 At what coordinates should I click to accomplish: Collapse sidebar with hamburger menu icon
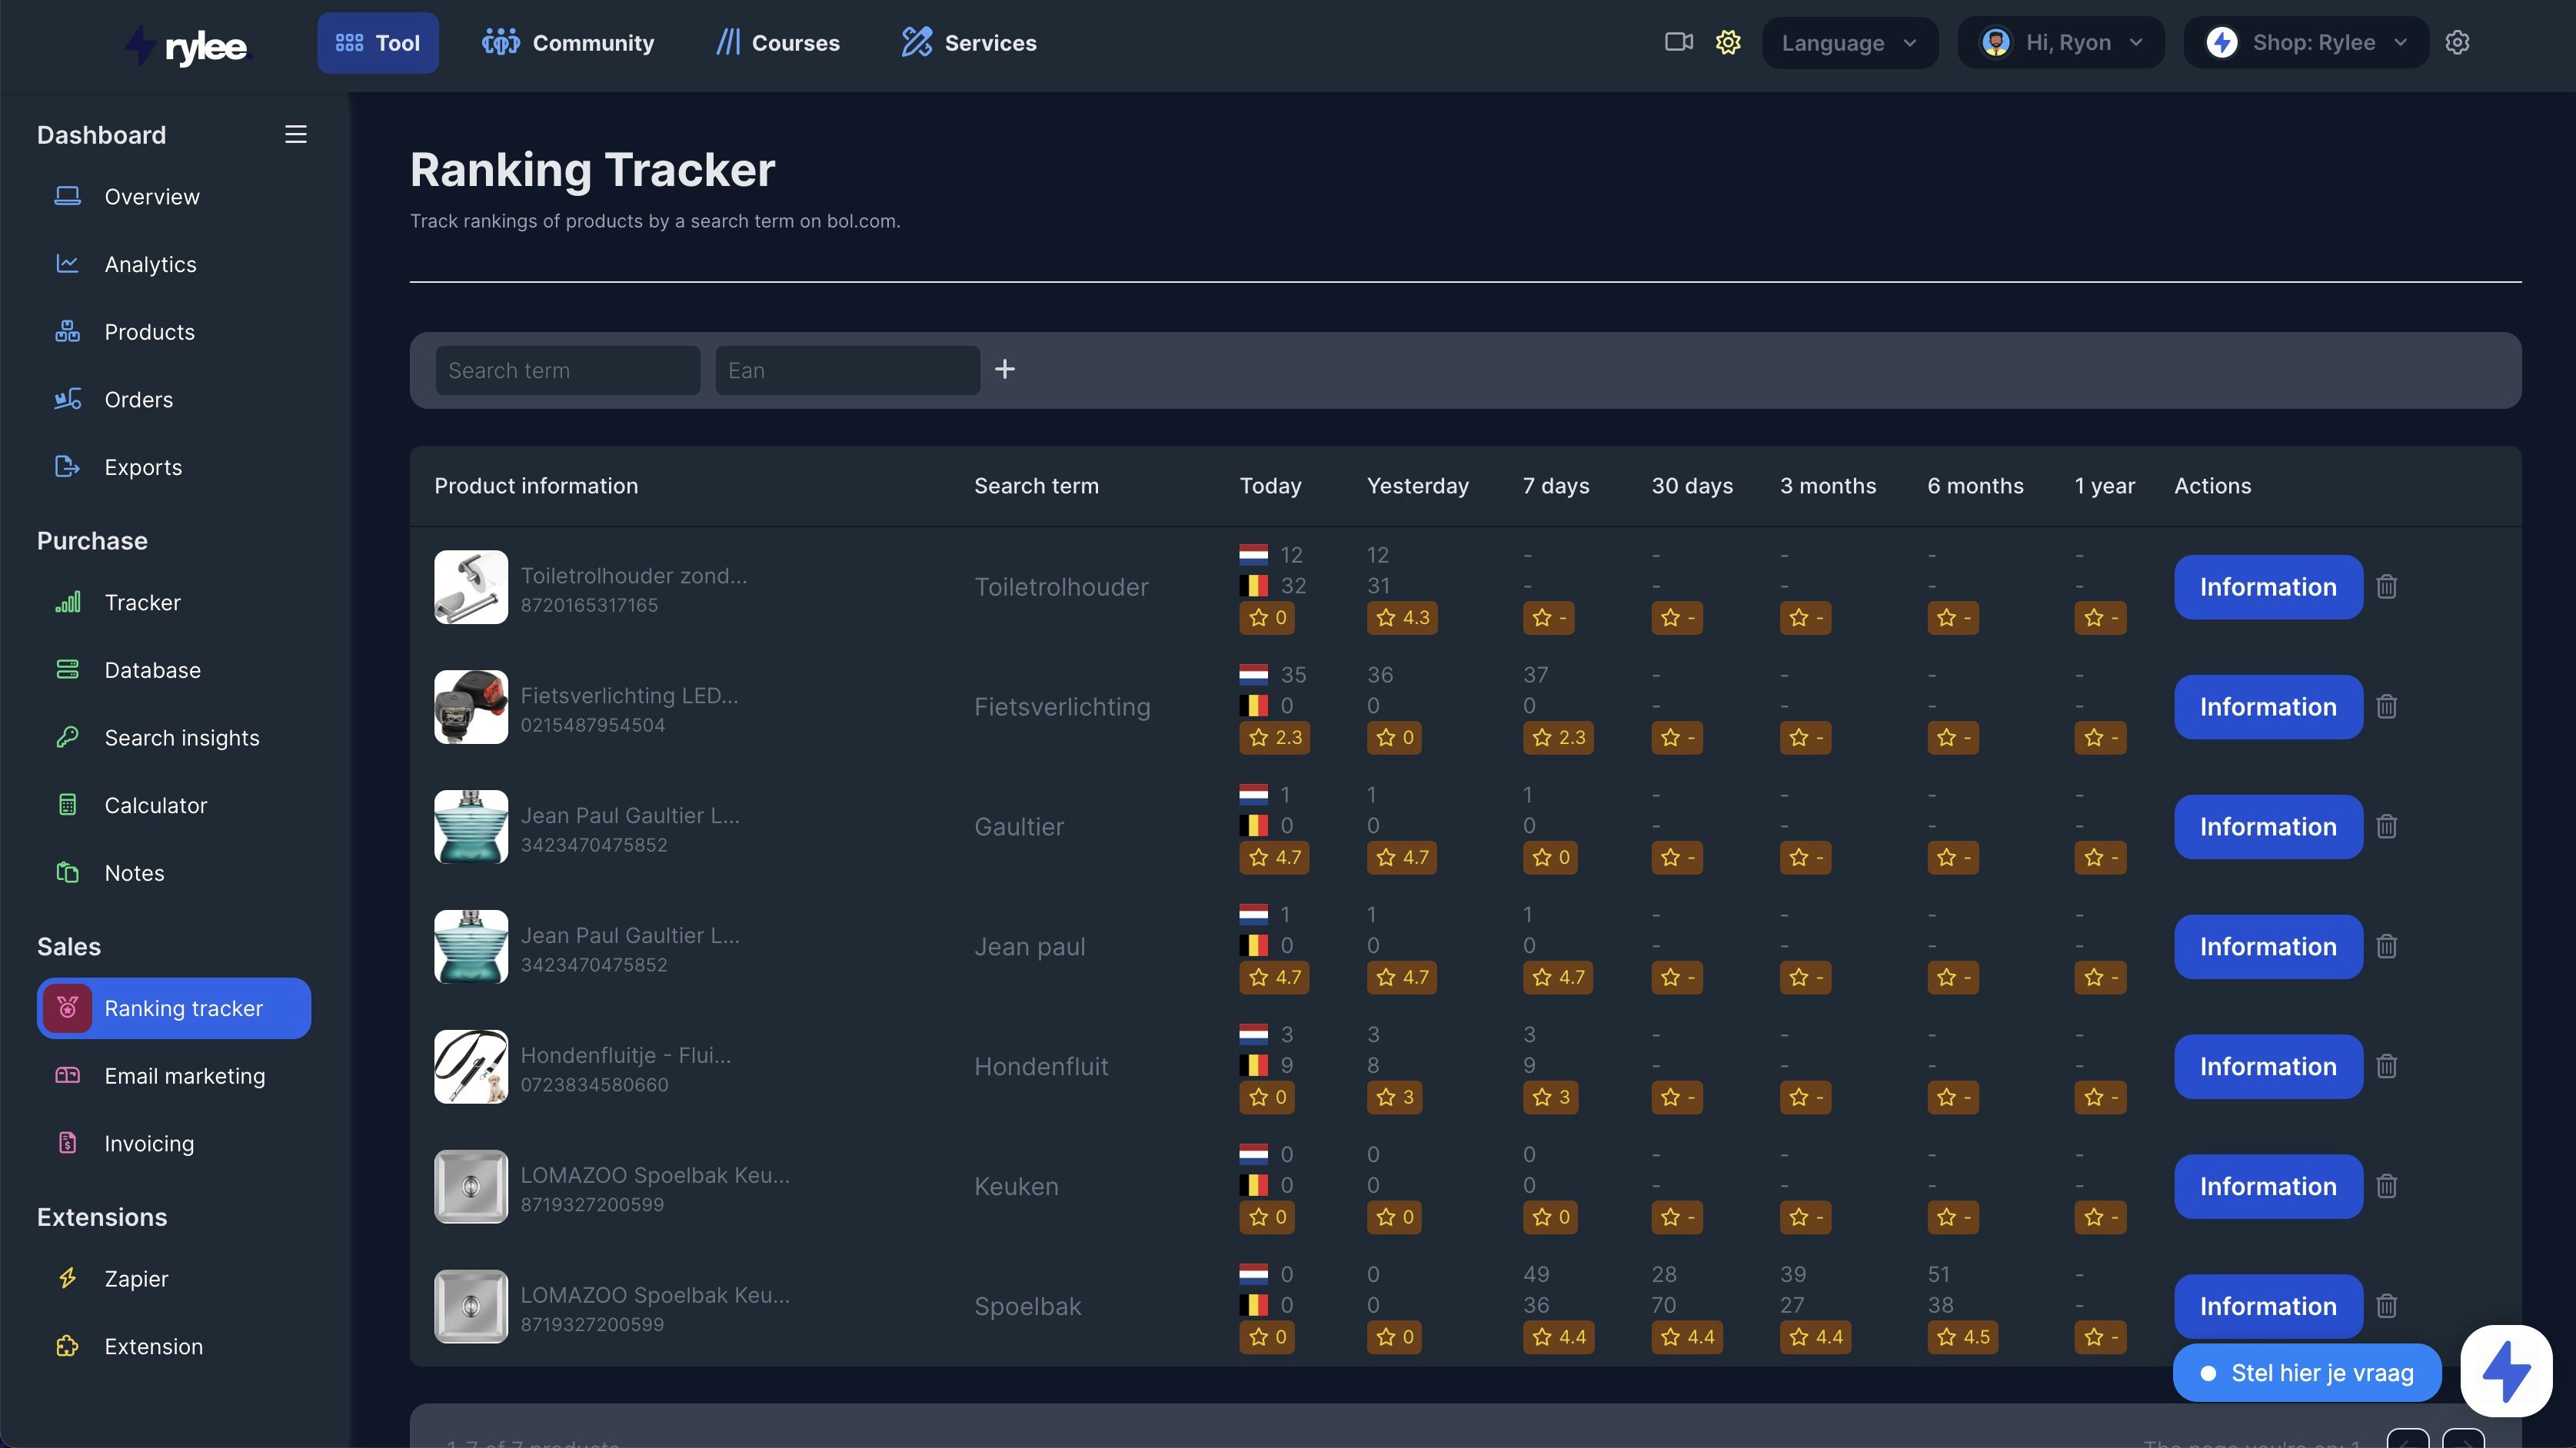(x=296, y=134)
